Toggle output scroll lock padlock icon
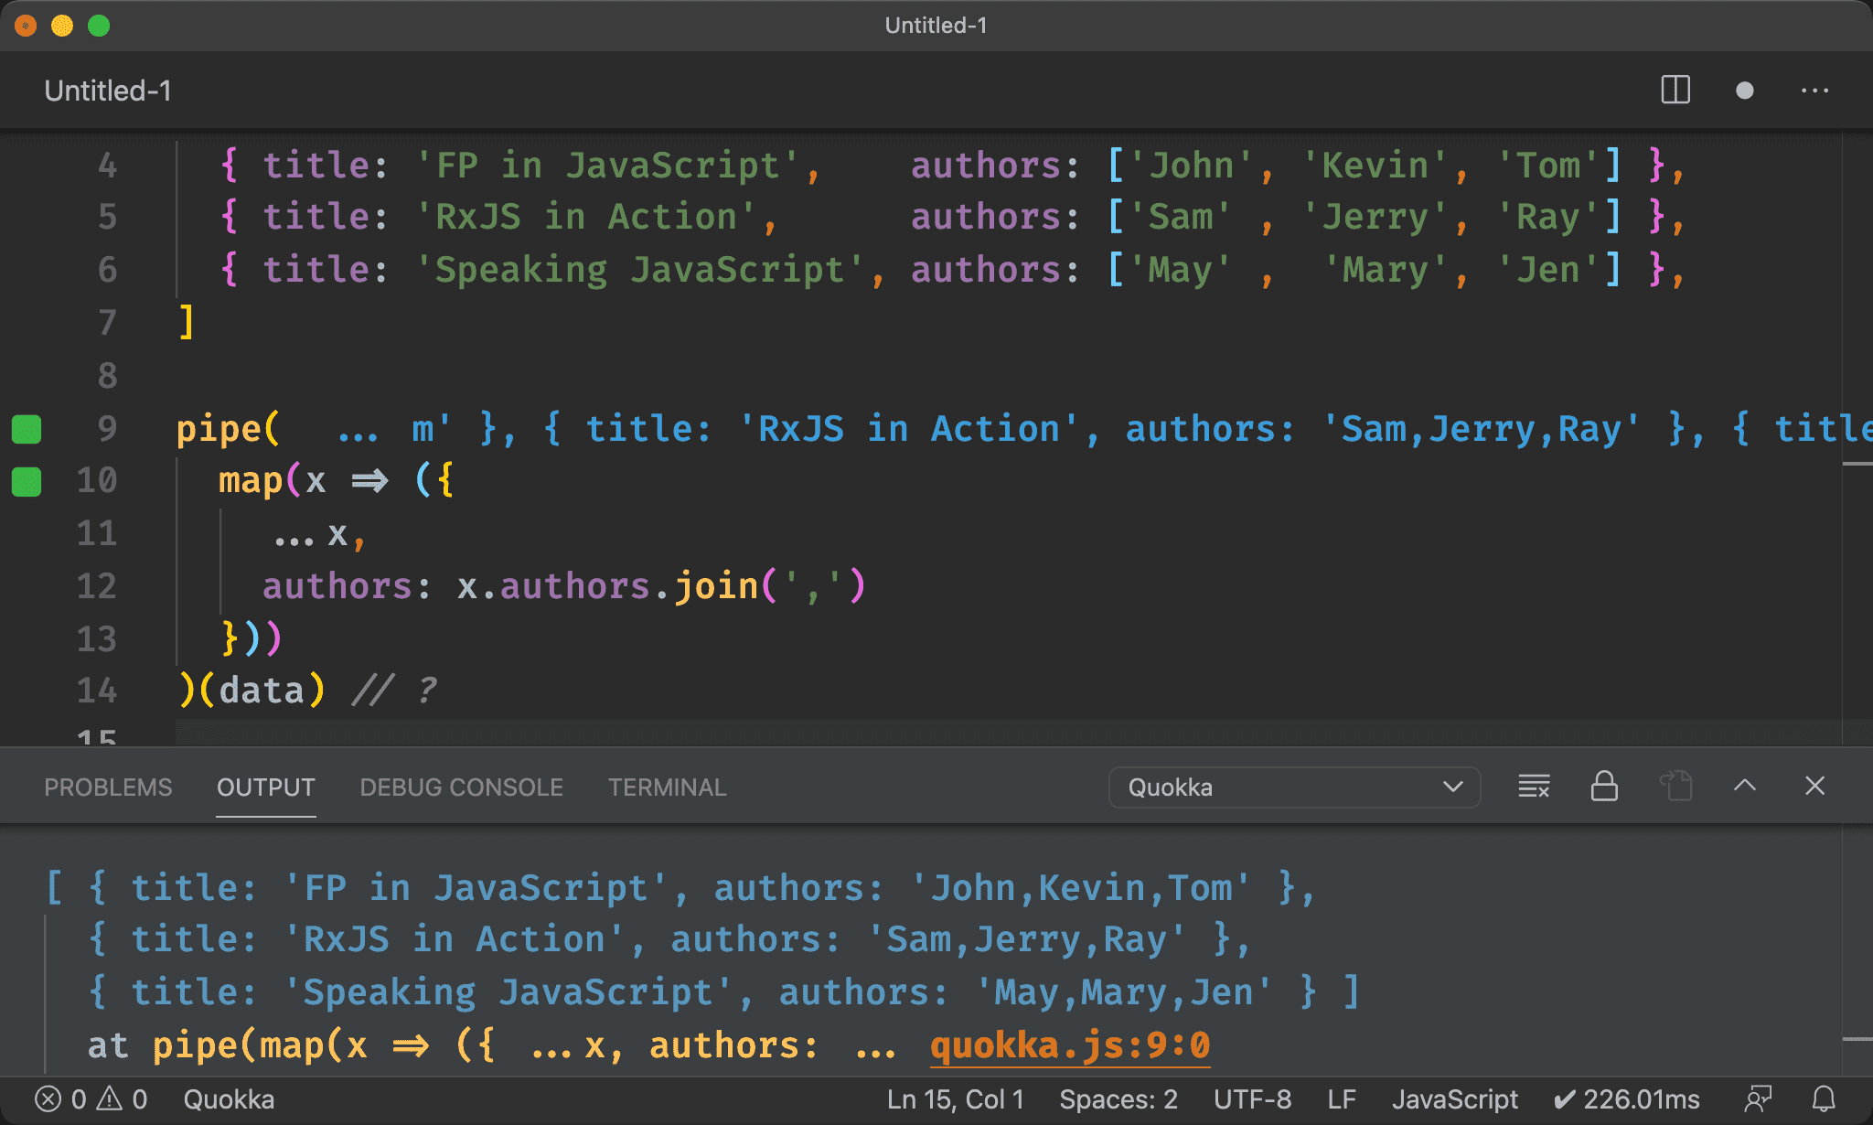The image size is (1873, 1125). (1604, 787)
